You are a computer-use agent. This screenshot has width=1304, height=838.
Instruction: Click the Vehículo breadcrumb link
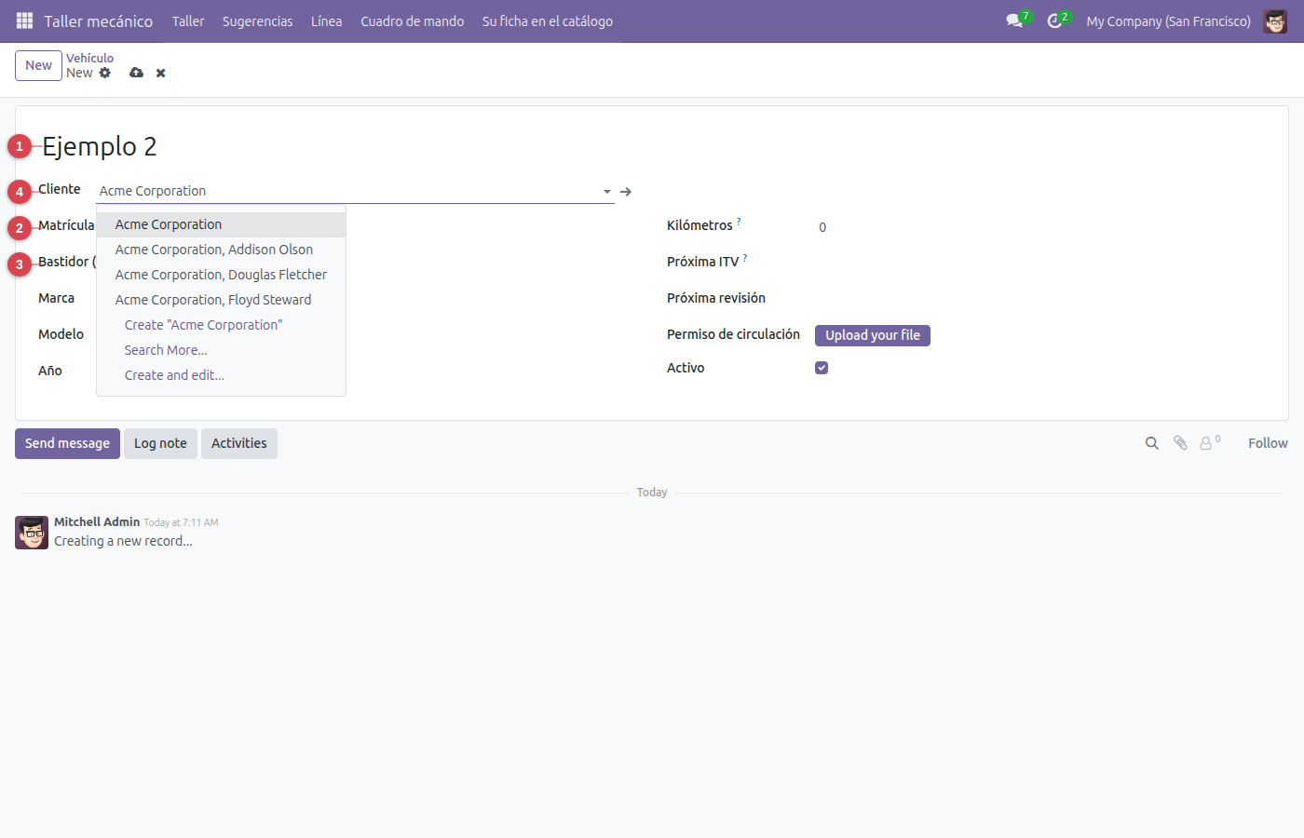tap(89, 58)
